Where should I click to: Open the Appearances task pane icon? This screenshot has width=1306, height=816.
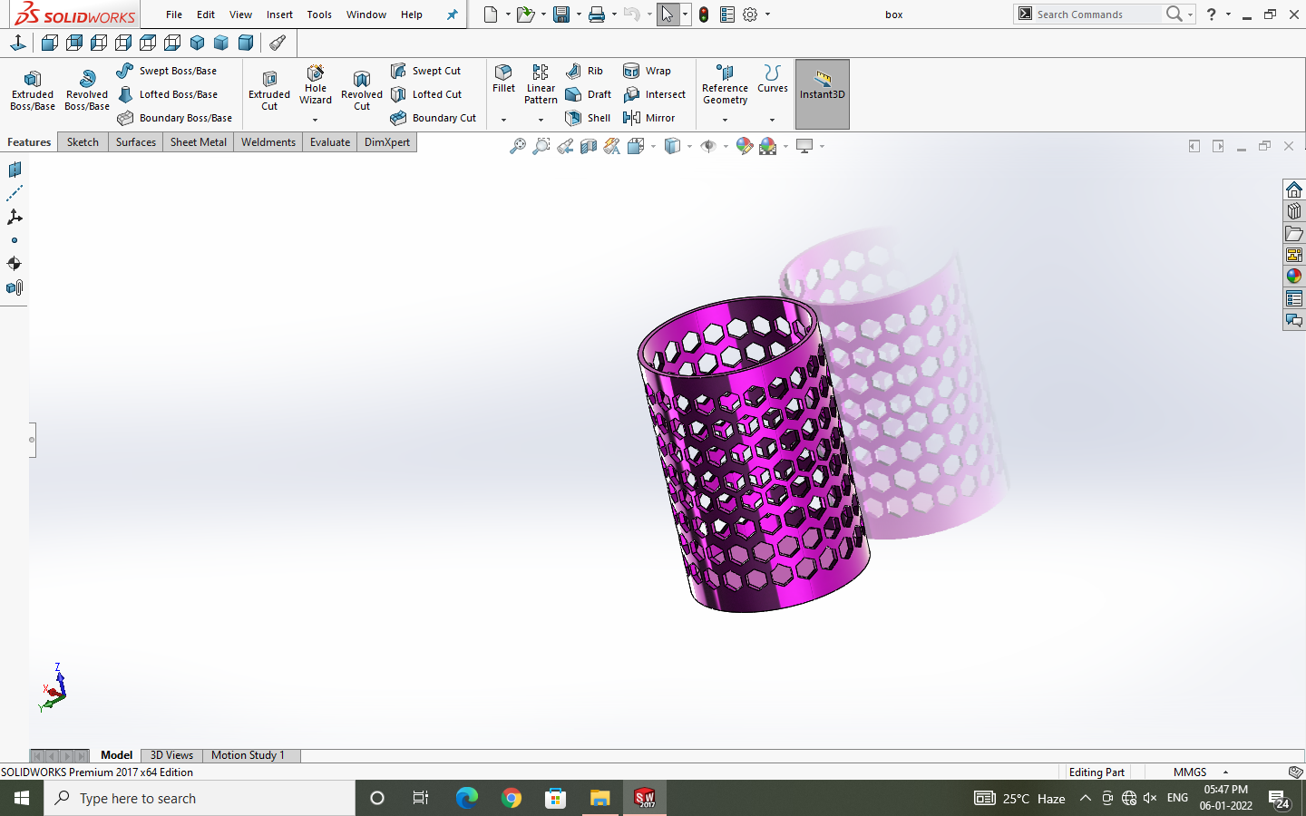[x=1294, y=277]
